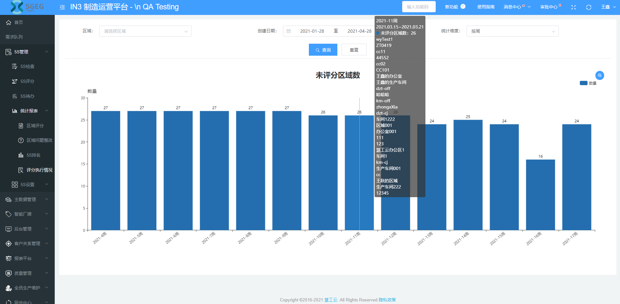Toggle the 数量 legend series
Screen dimensions: 620x304
pyautogui.click(x=588, y=83)
